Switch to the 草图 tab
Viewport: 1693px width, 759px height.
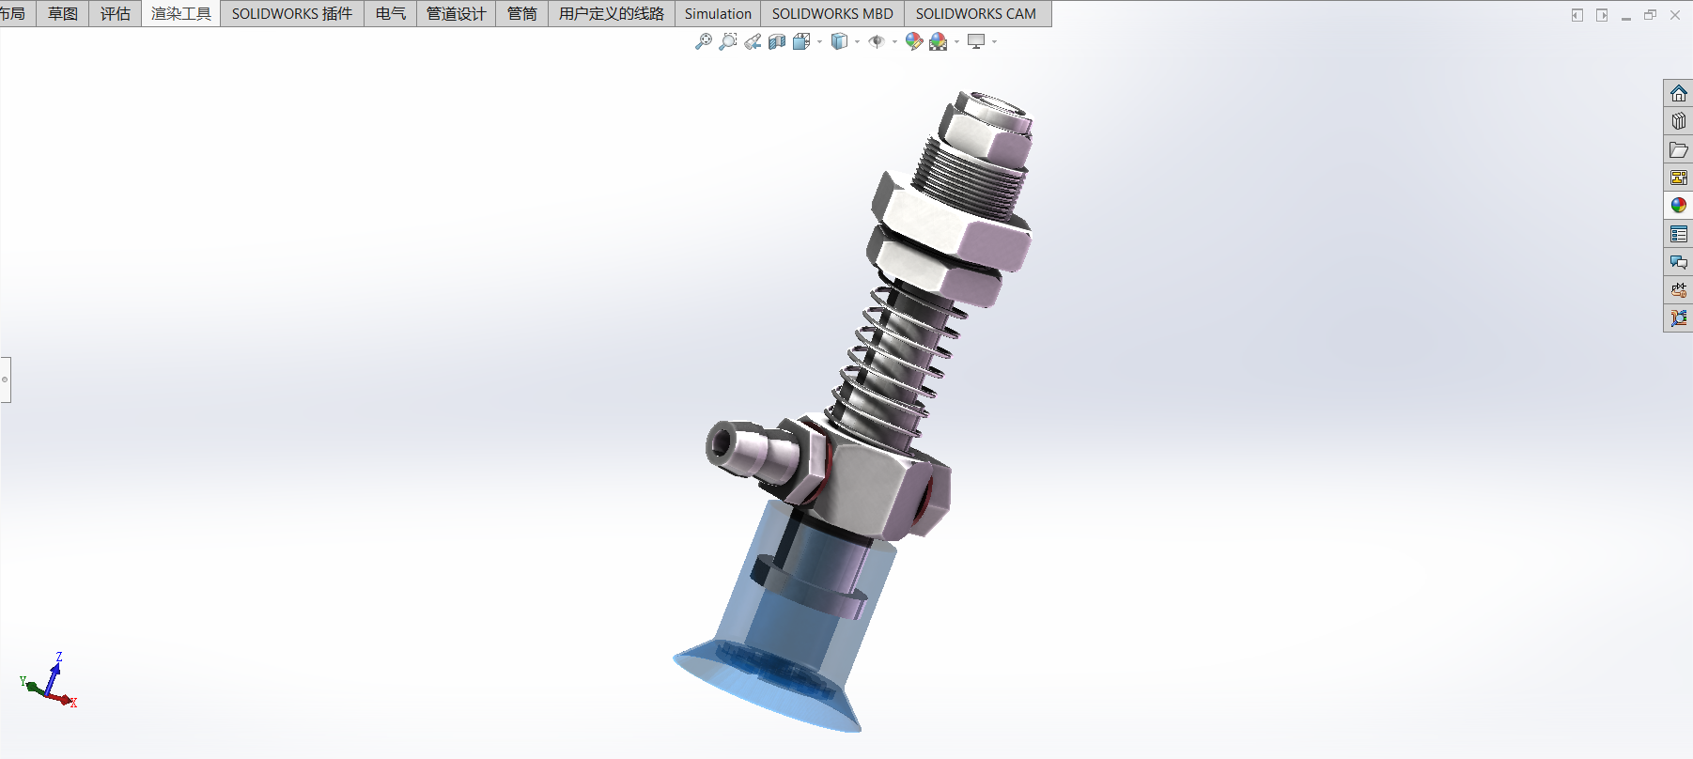point(63,13)
